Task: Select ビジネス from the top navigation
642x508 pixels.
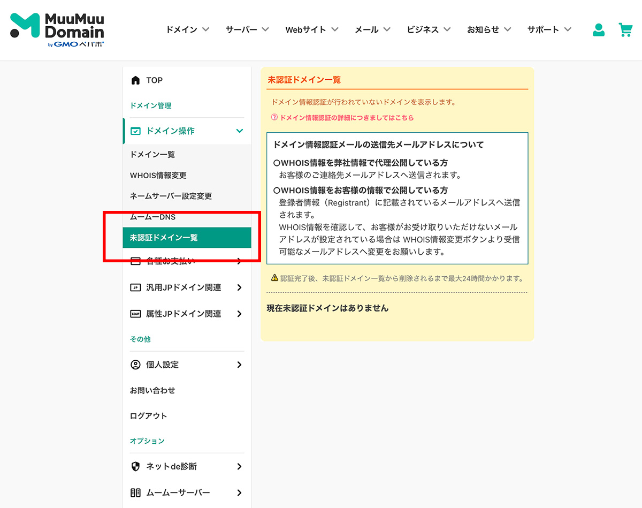Action: [429, 30]
